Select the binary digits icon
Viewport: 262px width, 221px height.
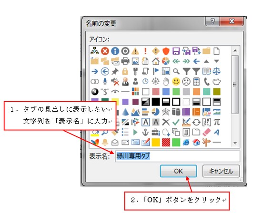point(207,122)
